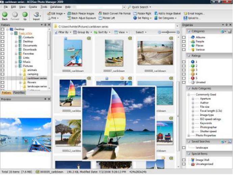Image resolution: width=233 pixels, height=175 pixels.
Task: Go up one folder with Up icon
Action: pyautogui.click(x=25, y=15)
